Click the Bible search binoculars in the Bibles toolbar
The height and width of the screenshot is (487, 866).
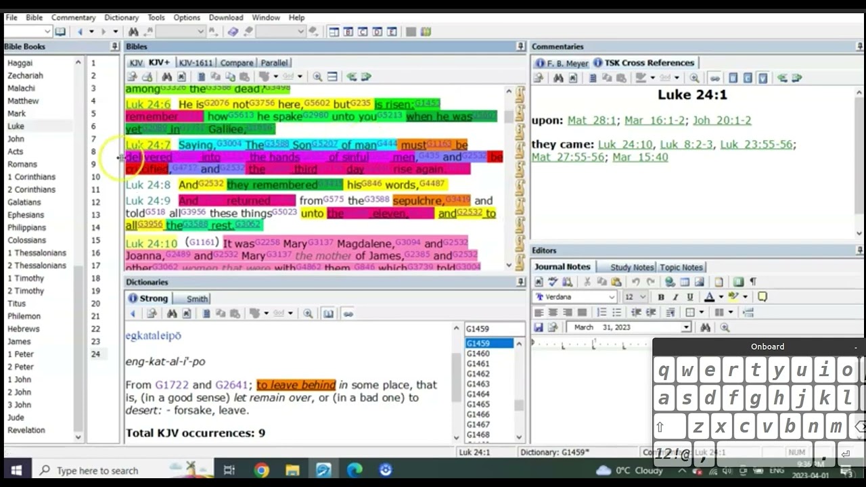coord(166,77)
